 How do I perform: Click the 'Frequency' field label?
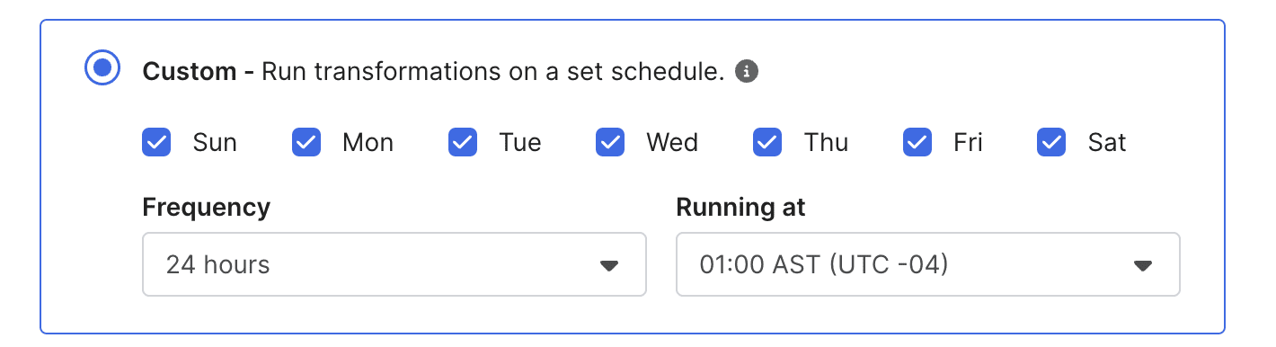pos(206,208)
